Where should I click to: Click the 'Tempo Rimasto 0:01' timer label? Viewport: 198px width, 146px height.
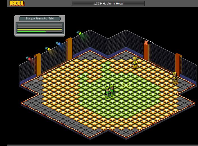coord(40,19)
